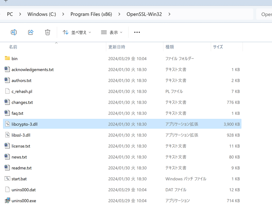The image size is (272, 214).
Task: Expand the chevron after Program Files (x86)
Action: click(x=119, y=14)
